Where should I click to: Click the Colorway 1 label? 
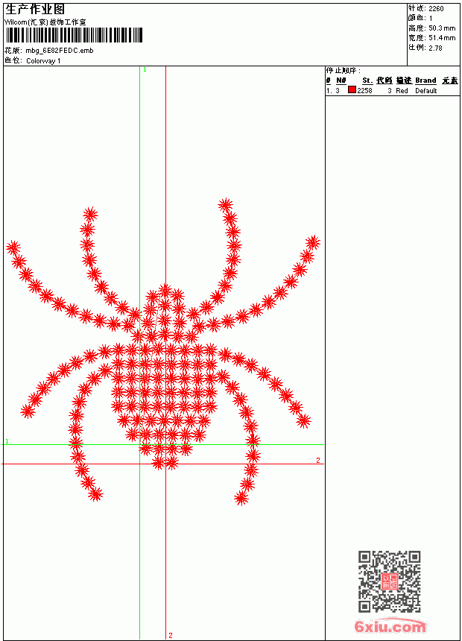(43, 61)
